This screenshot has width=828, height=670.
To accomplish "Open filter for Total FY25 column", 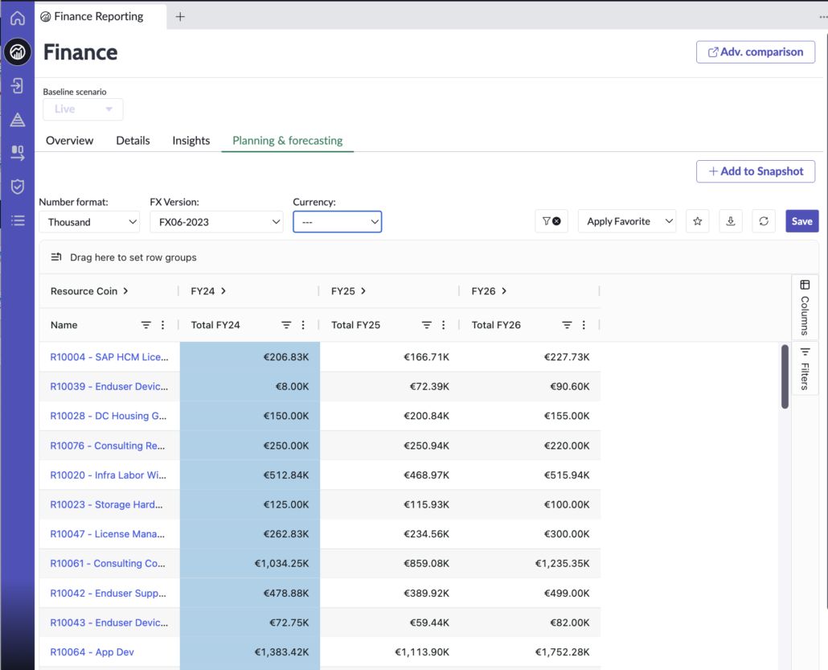I will (x=427, y=325).
